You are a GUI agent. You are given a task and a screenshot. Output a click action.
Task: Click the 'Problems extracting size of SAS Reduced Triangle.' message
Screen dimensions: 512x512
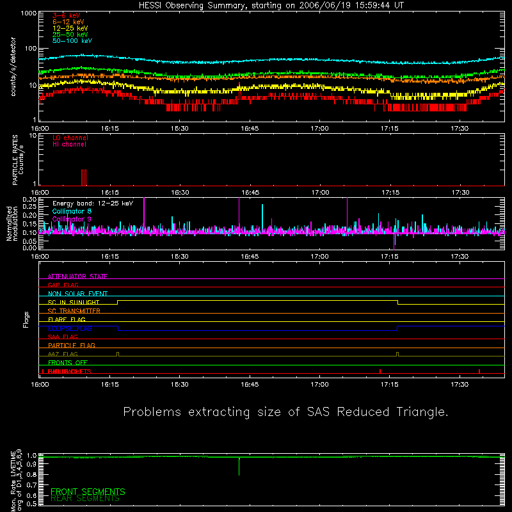[285, 412]
